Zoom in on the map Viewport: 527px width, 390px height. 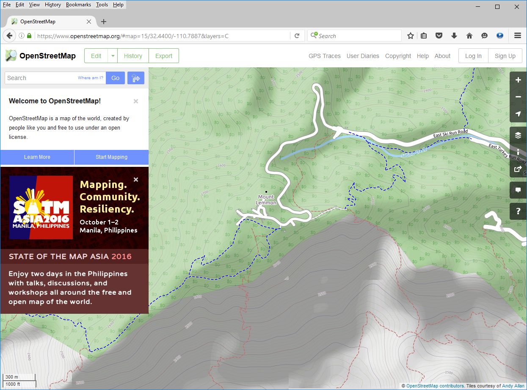click(x=518, y=80)
